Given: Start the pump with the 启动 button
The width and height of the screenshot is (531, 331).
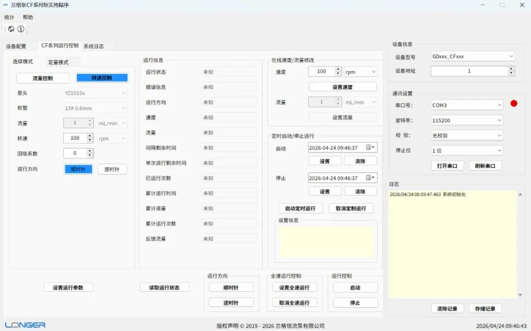Looking at the screenshot, I should (355, 287).
